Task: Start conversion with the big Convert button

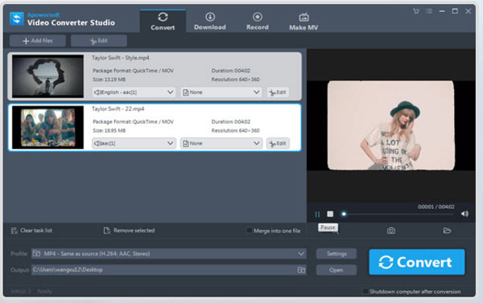Action: point(417,262)
